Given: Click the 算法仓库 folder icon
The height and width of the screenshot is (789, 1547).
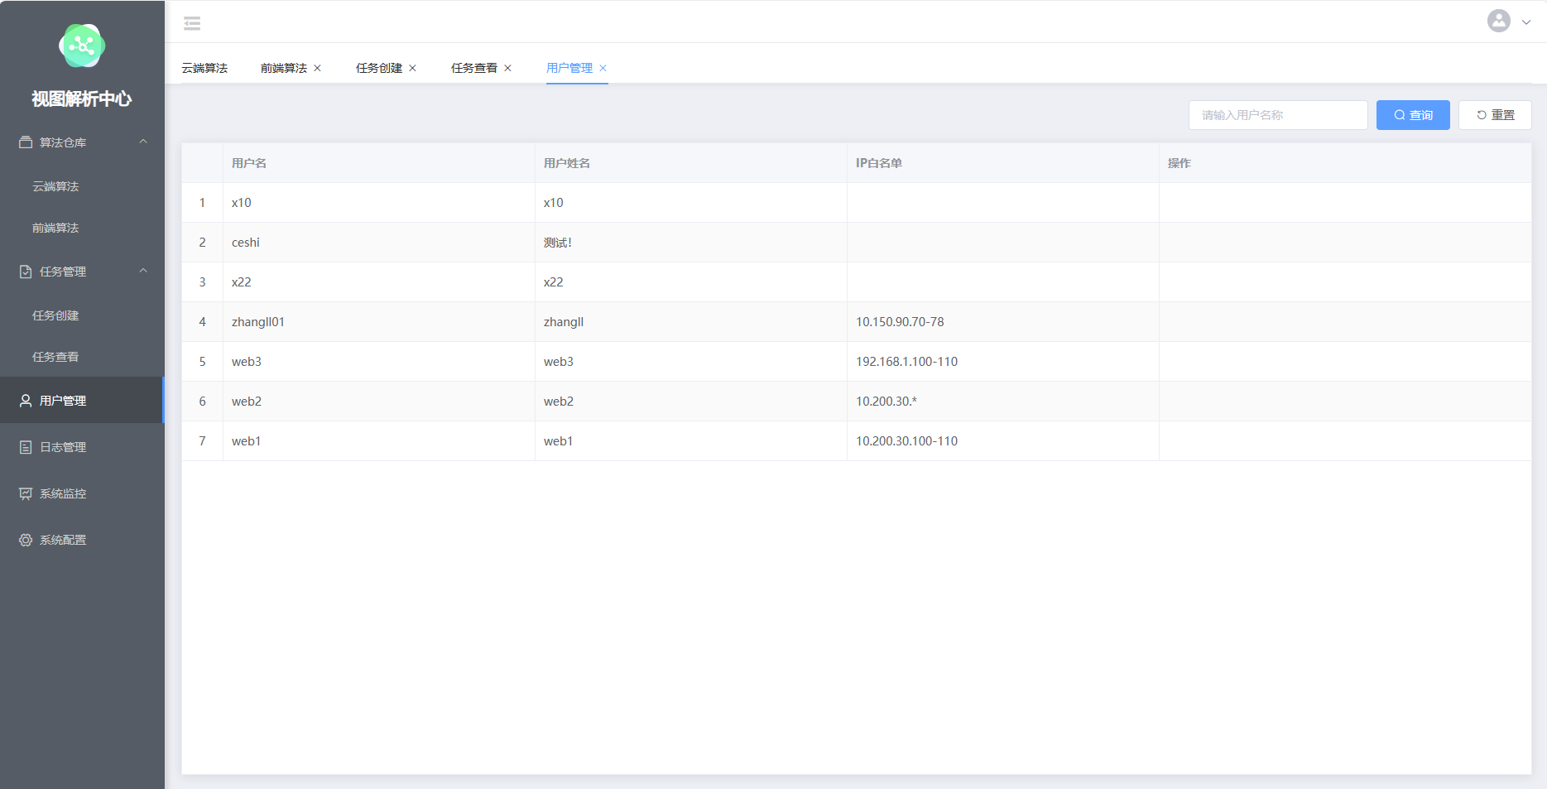Looking at the screenshot, I should coord(26,142).
